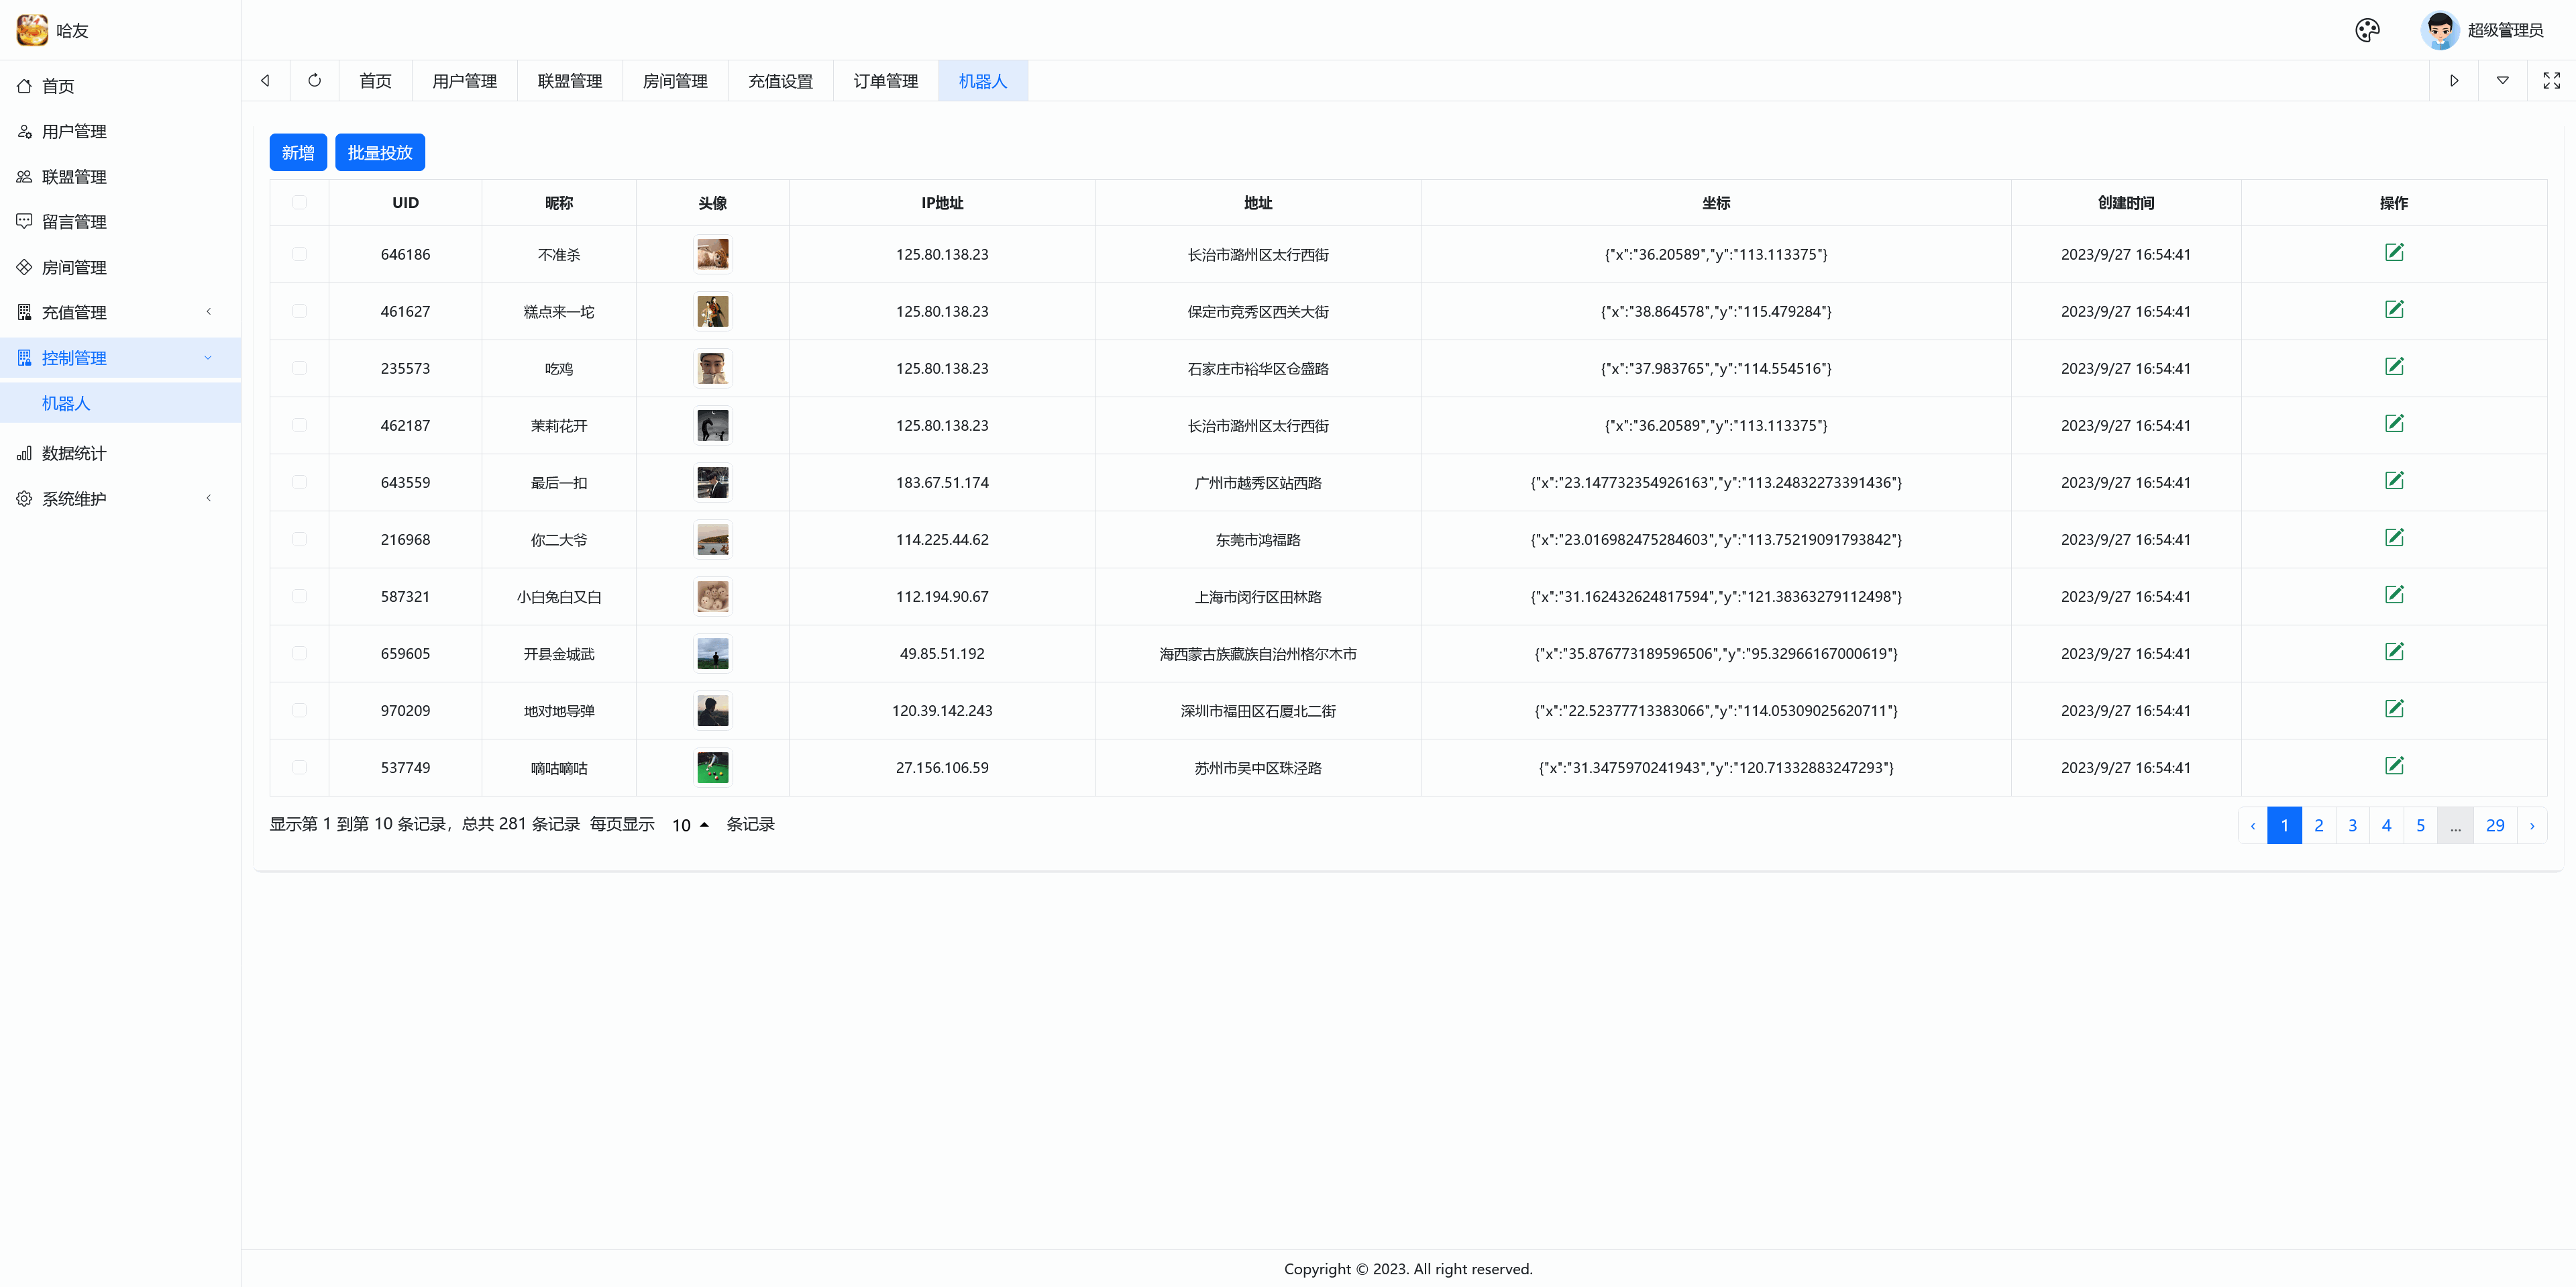Click the 批量投放 button
This screenshot has height=1287, width=2576.
(379, 152)
